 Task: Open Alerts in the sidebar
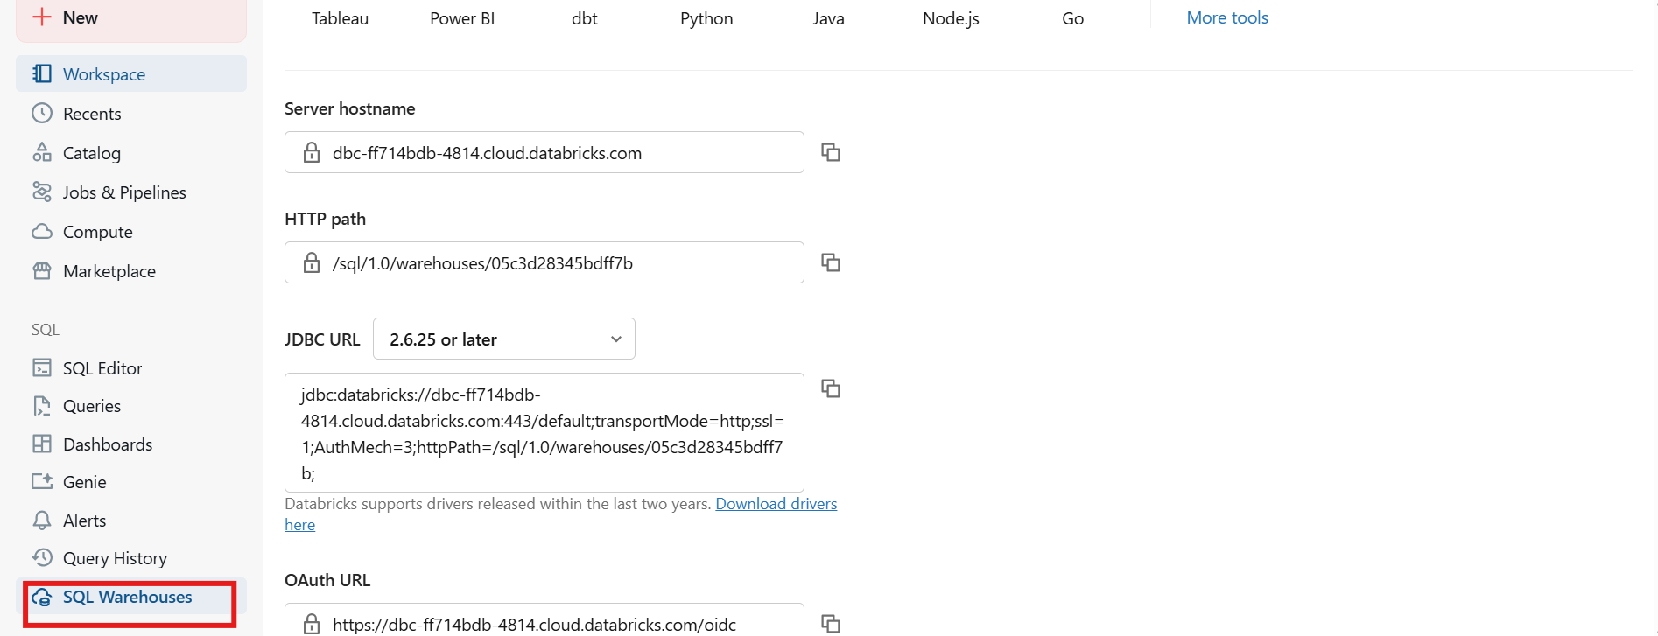pos(84,521)
